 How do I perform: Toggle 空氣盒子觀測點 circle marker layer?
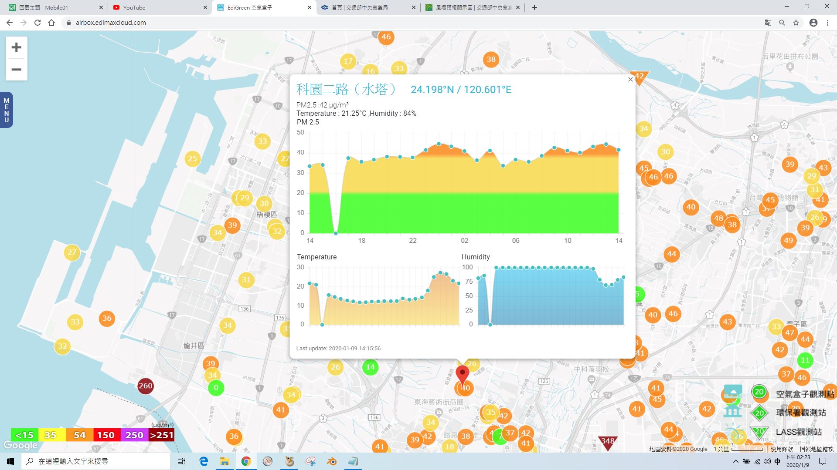pyautogui.click(x=759, y=392)
